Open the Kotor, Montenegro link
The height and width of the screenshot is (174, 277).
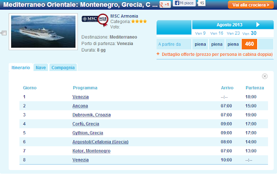coord(91,151)
